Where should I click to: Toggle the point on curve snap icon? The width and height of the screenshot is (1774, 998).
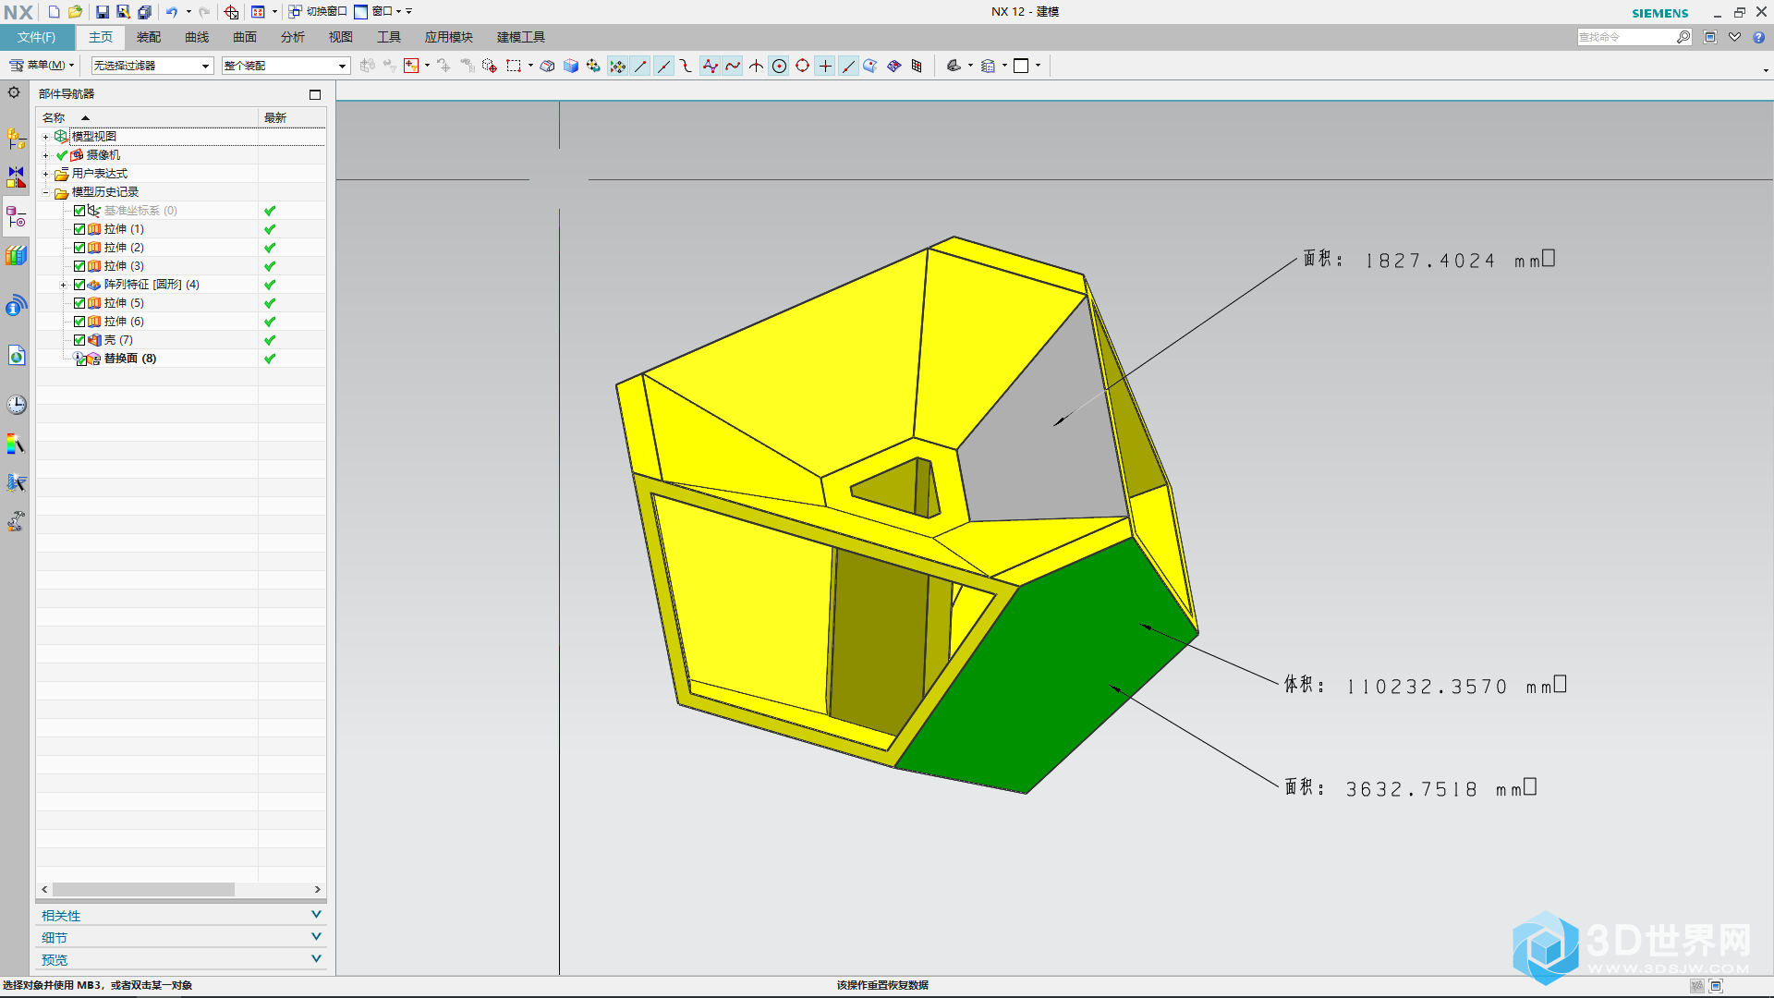tap(848, 66)
